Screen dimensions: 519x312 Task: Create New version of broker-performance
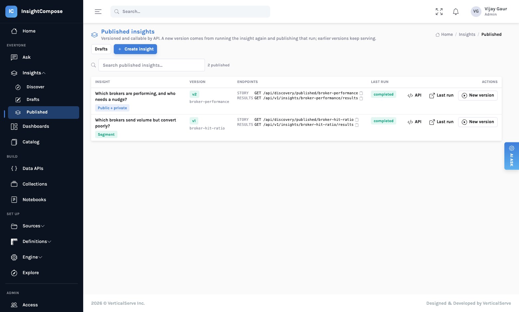[x=478, y=95]
